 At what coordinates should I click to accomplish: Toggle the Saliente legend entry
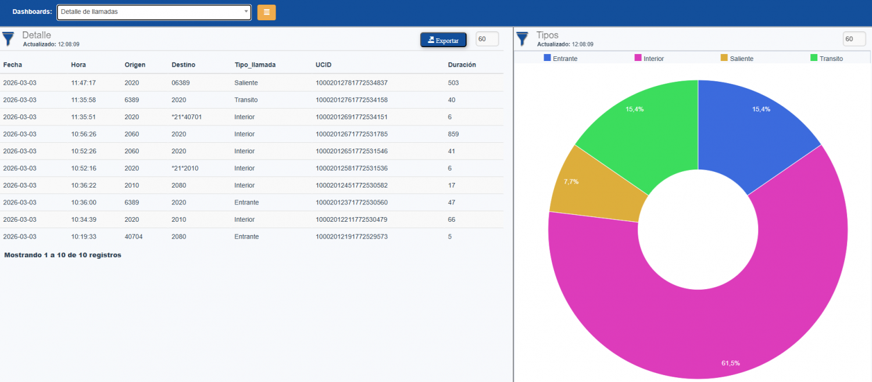coord(737,58)
